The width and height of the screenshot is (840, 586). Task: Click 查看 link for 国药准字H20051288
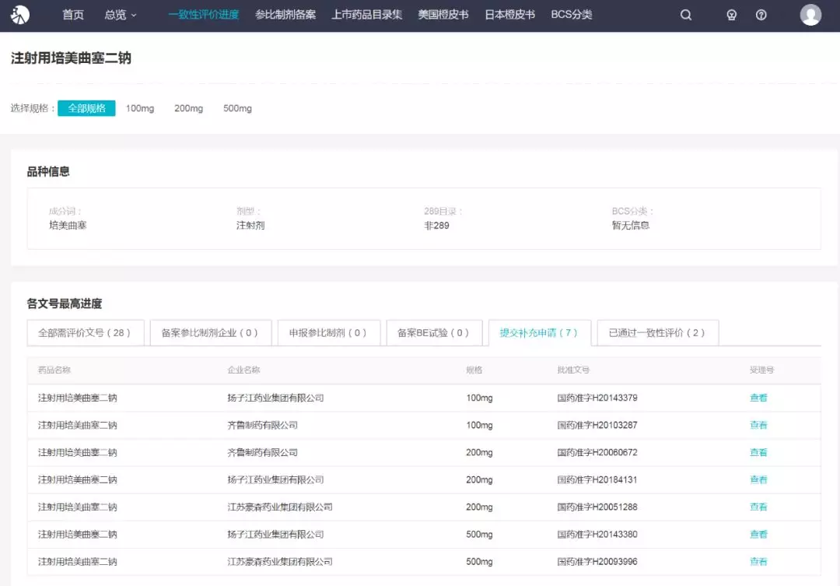758,507
